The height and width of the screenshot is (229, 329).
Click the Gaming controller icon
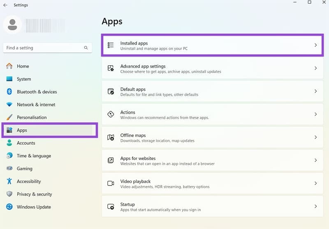(9, 168)
